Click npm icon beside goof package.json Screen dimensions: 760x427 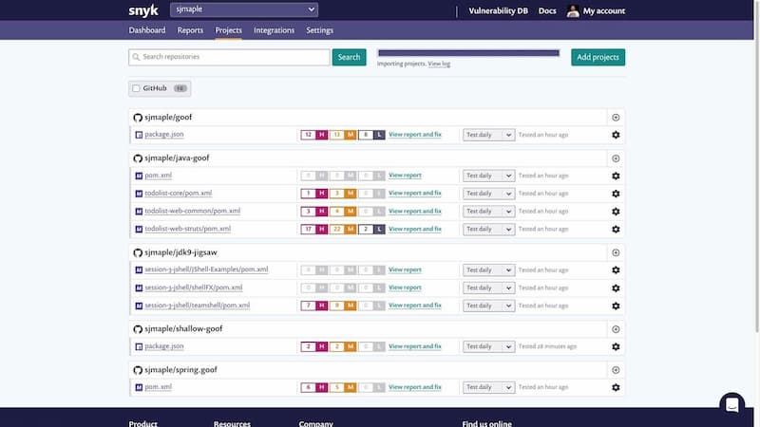(x=139, y=135)
